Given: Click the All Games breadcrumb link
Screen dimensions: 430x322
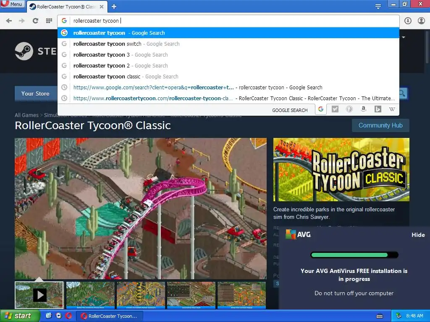Looking at the screenshot, I should pyautogui.click(x=26, y=115).
